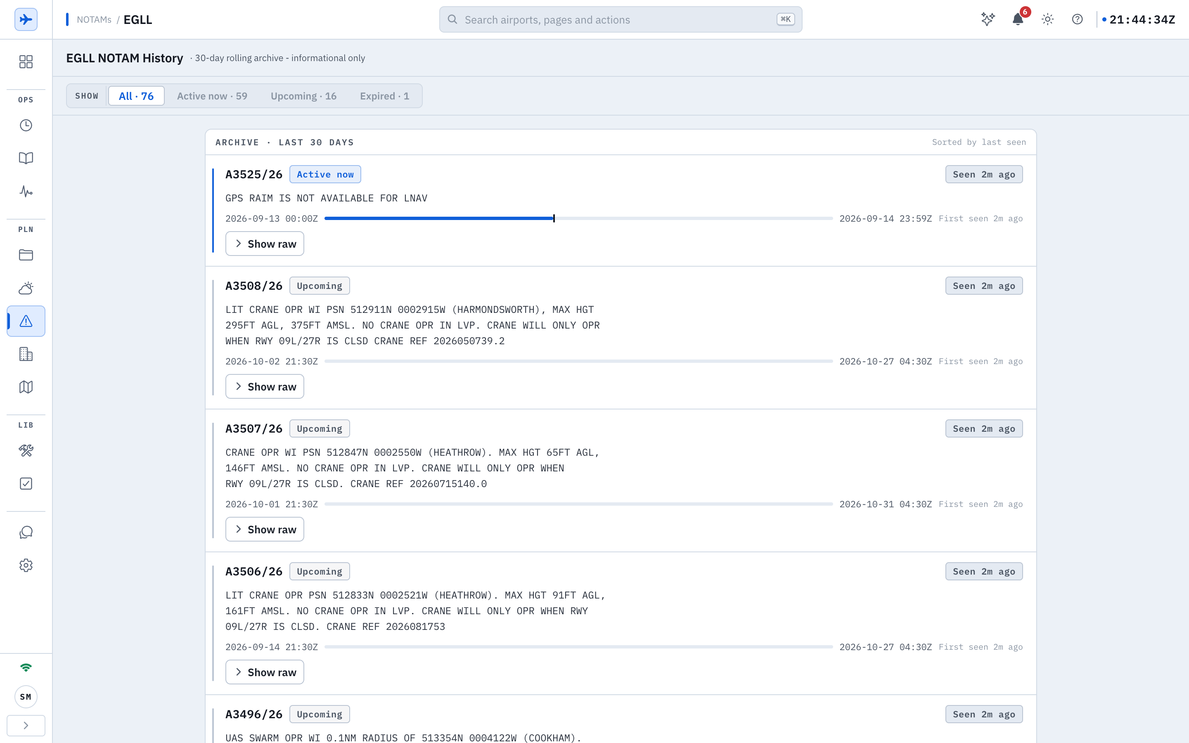Click the A3507/26 validity timeline bar
This screenshot has width=1189, height=743.
point(579,504)
